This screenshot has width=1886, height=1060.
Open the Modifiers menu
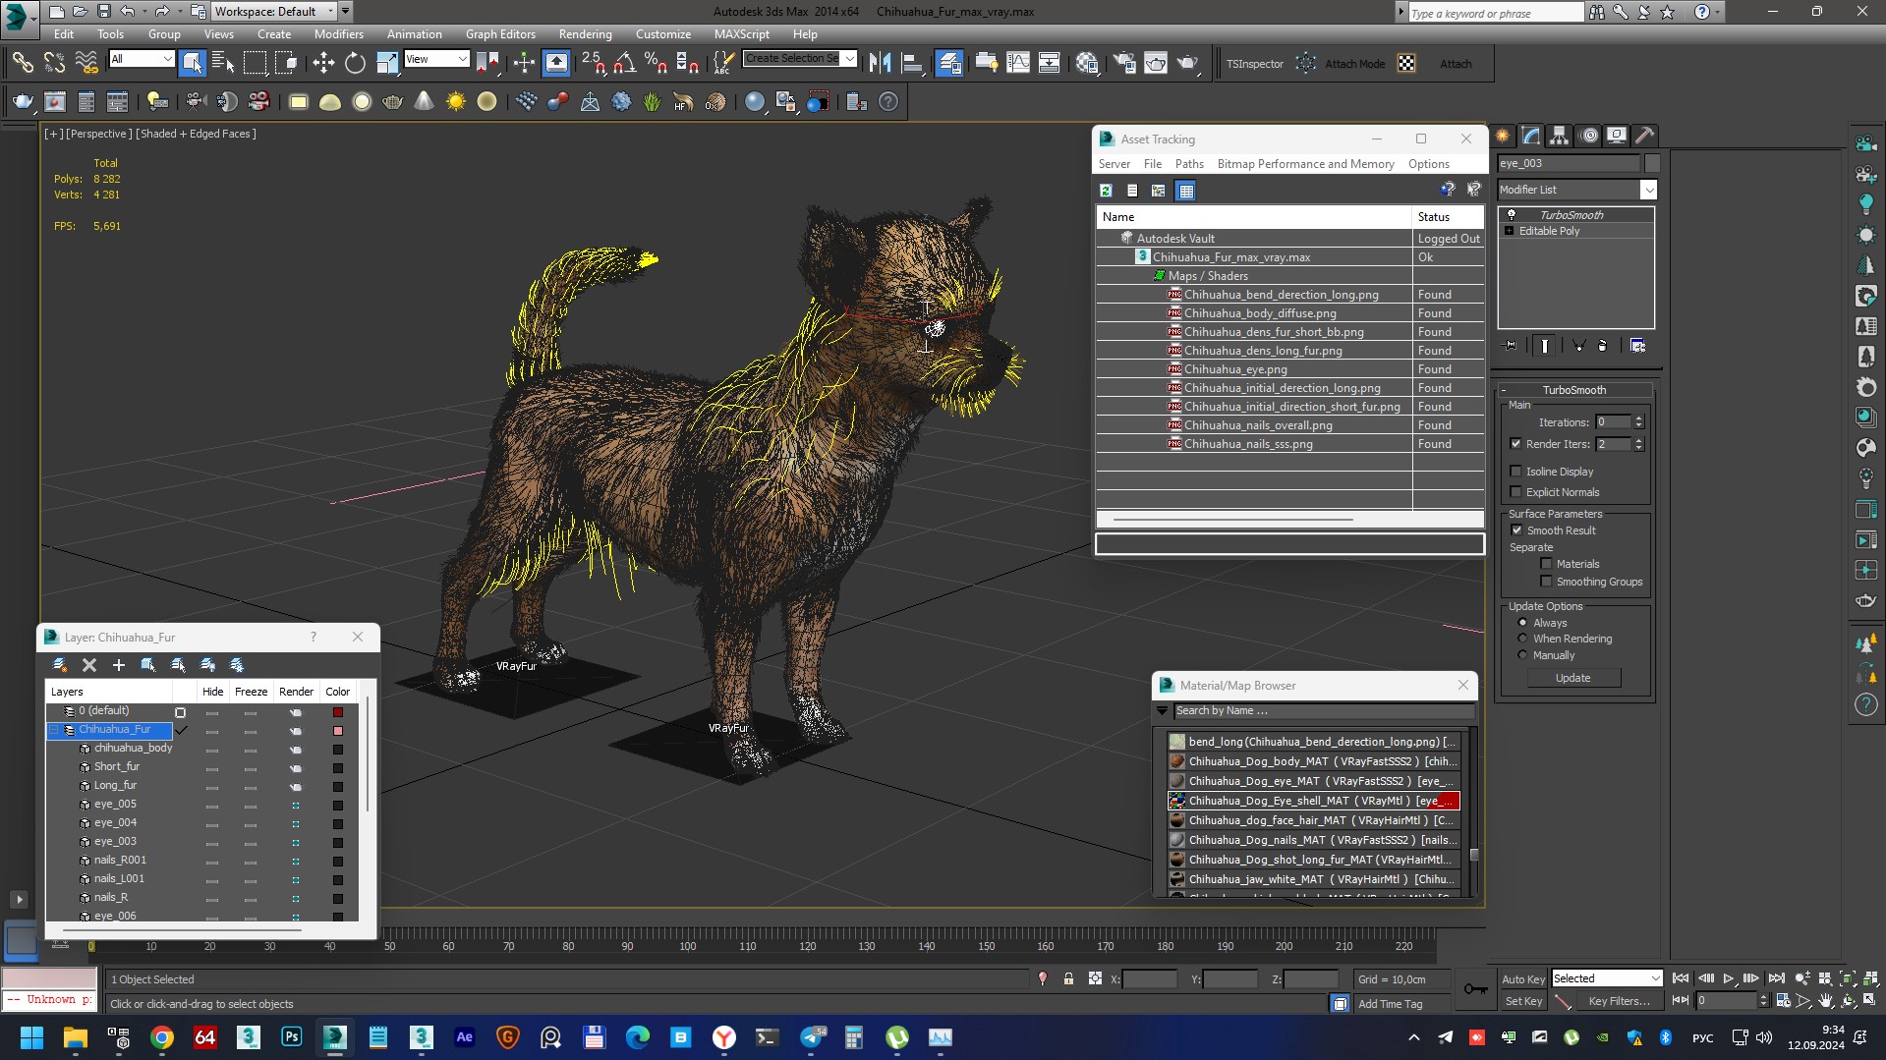pos(338,33)
